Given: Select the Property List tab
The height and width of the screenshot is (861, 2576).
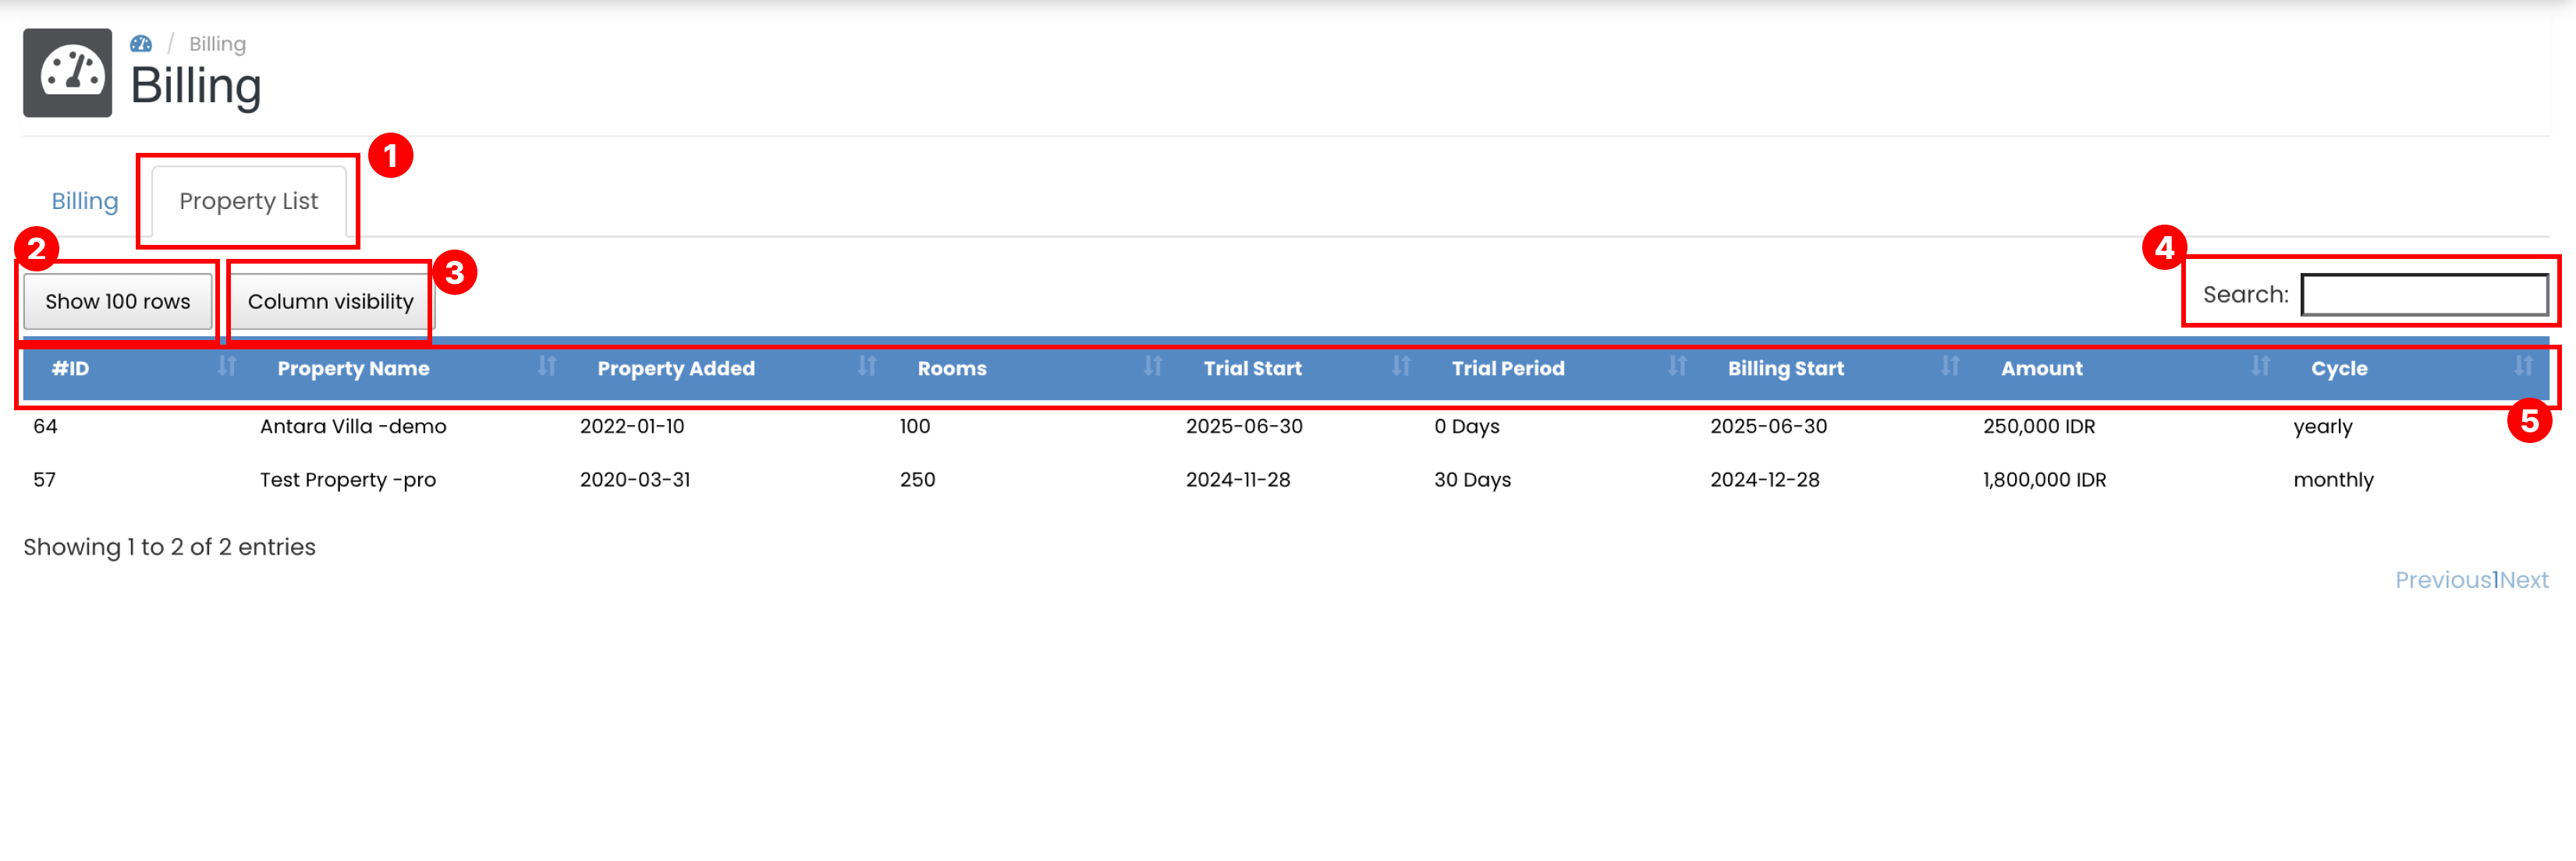Looking at the screenshot, I should 248,201.
